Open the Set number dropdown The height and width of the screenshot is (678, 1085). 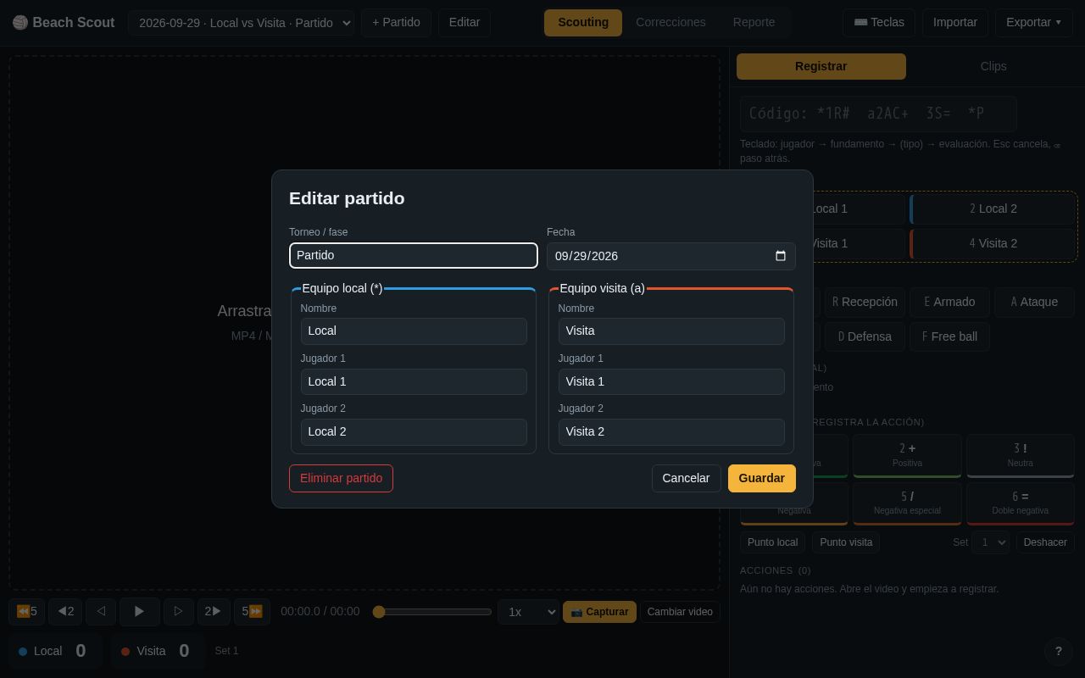(x=990, y=542)
